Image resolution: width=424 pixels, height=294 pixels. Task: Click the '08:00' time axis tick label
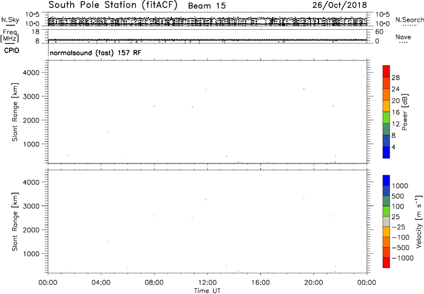point(154,283)
